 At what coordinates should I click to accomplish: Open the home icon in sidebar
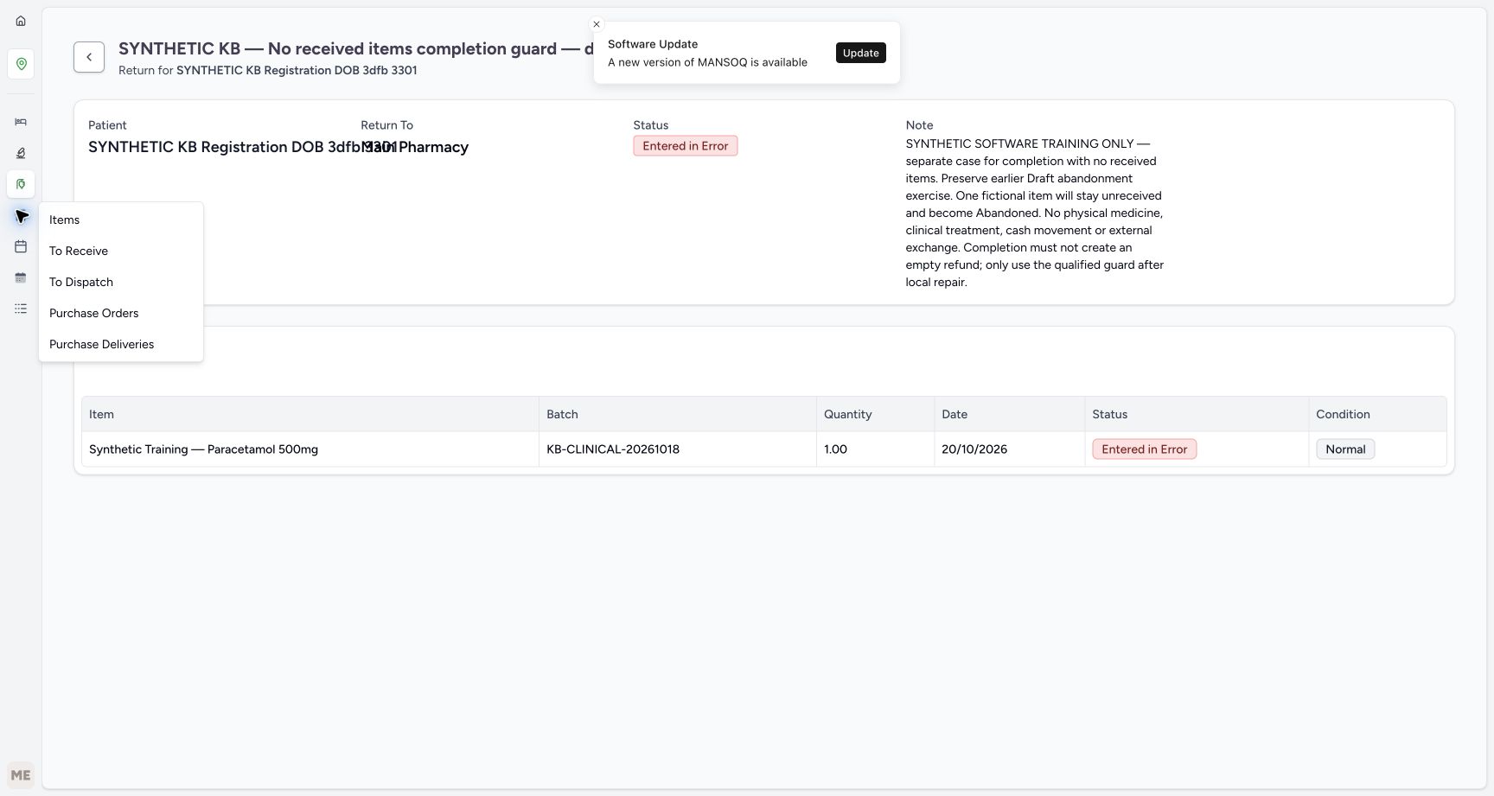click(21, 21)
